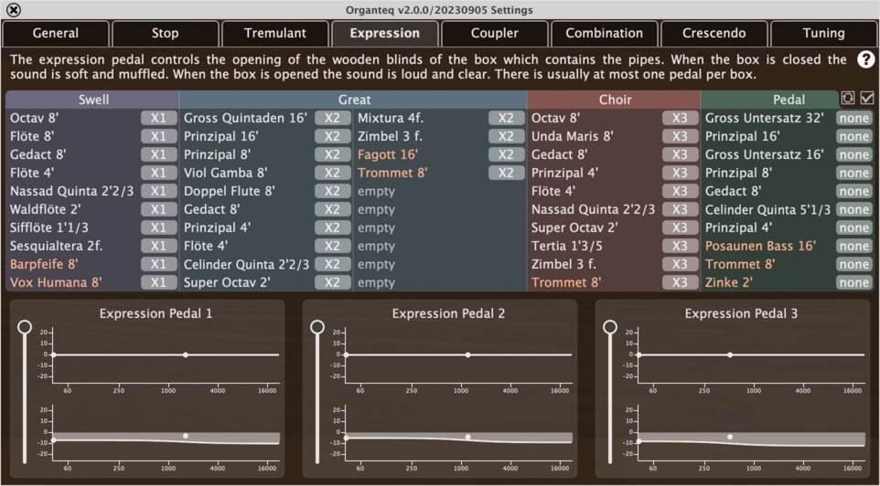Viewport: 880px width, 486px height.
Task: Click the Choir division header
Action: [615, 100]
